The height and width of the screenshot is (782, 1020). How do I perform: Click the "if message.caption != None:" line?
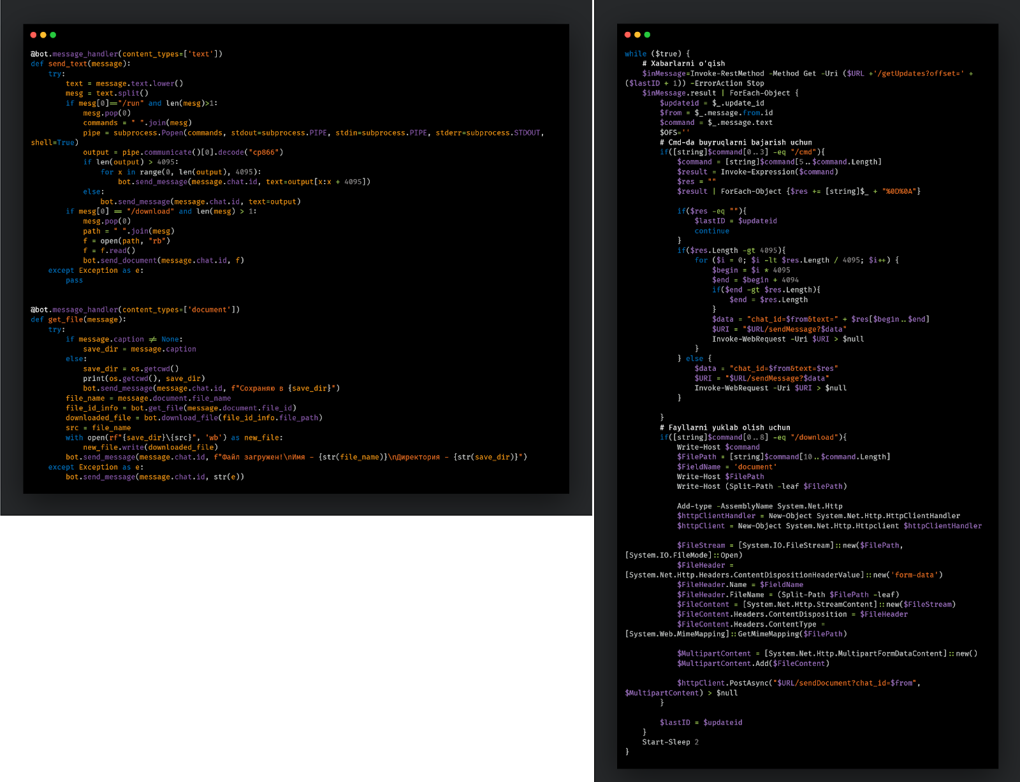(x=124, y=339)
